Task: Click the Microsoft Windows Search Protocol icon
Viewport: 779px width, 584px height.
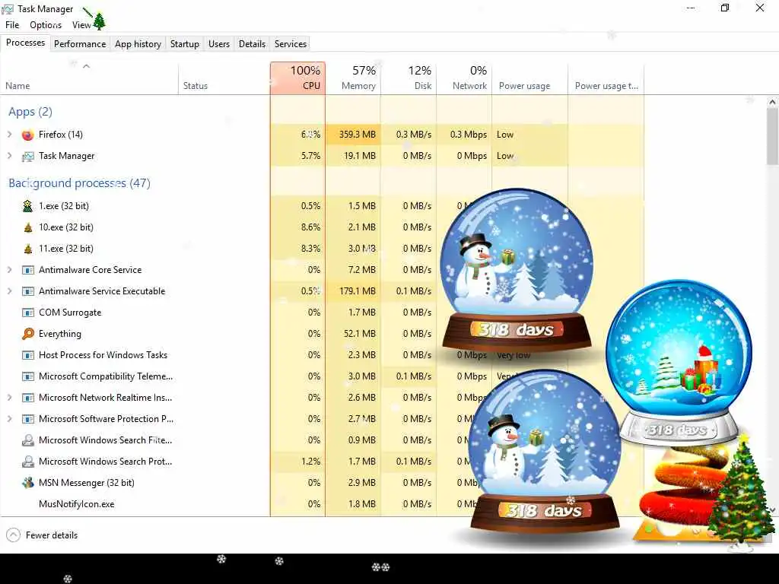Action: pos(28,462)
